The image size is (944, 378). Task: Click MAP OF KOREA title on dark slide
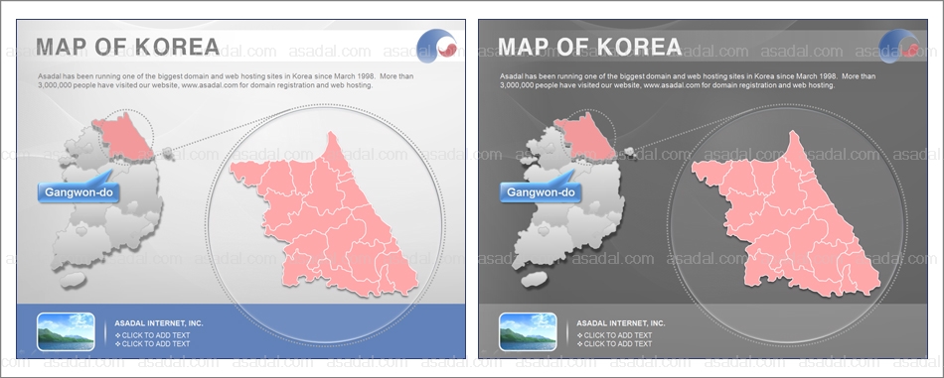pyautogui.click(x=589, y=47)
